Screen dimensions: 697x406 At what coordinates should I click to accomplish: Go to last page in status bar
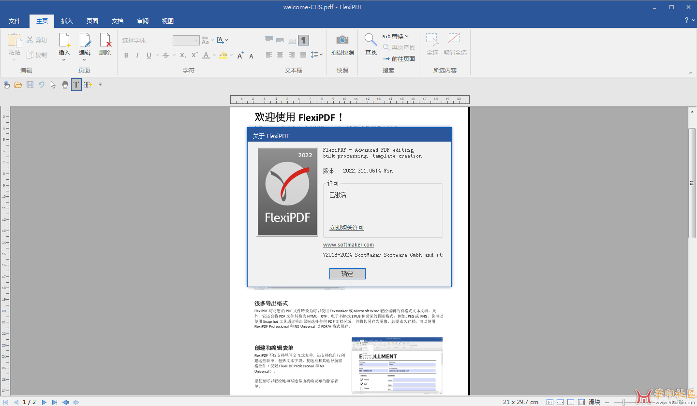55,402
